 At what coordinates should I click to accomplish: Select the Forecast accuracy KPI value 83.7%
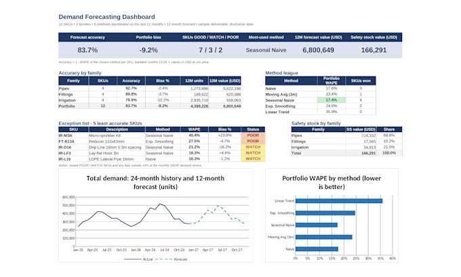(87, 50)
